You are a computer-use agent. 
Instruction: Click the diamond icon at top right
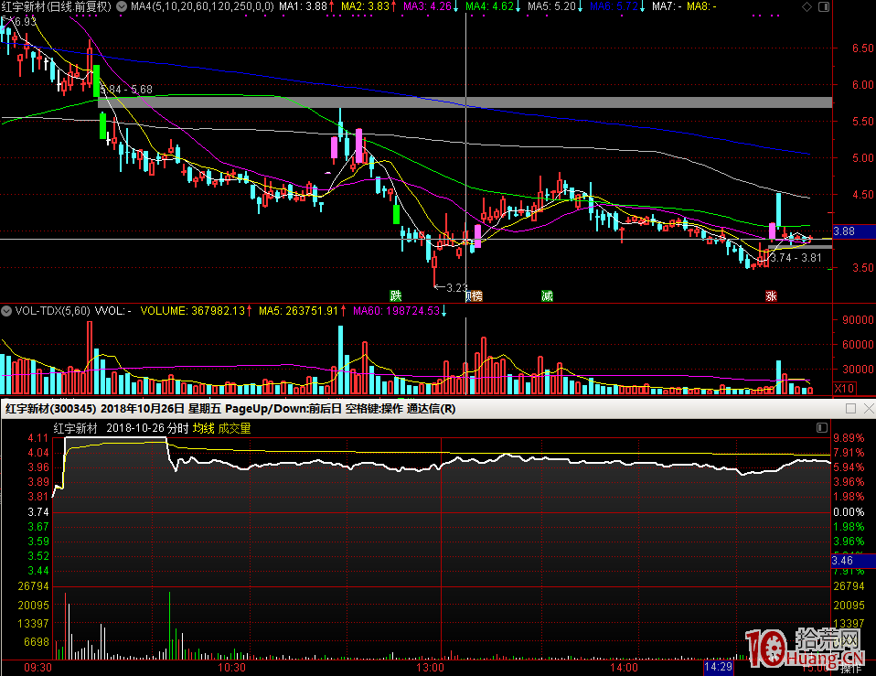tap(806, 6)
